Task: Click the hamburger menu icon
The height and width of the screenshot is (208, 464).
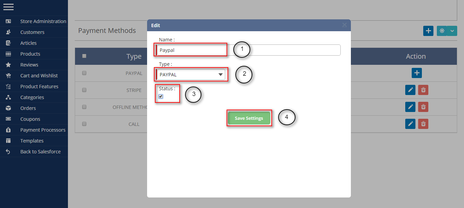Action: pos(8,7)
